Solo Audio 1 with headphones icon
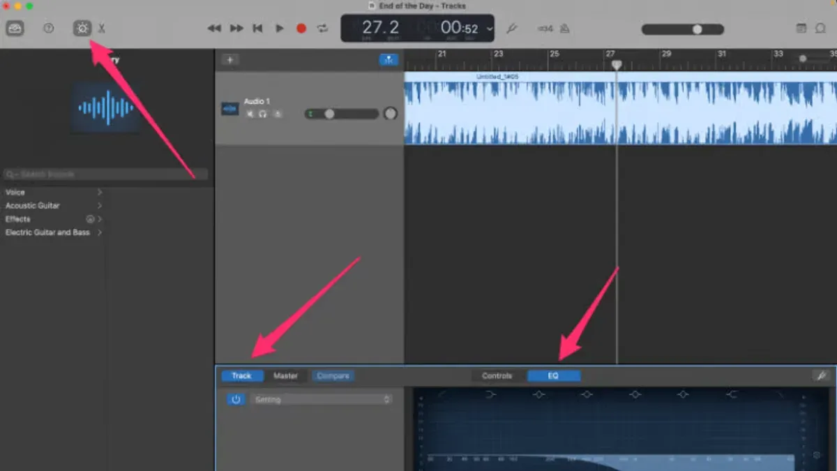Viewport: 837px width, 471px height. tap(263, 114)
